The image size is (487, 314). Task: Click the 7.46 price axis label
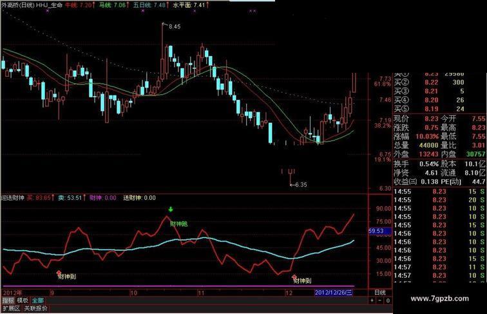point(385,100)
